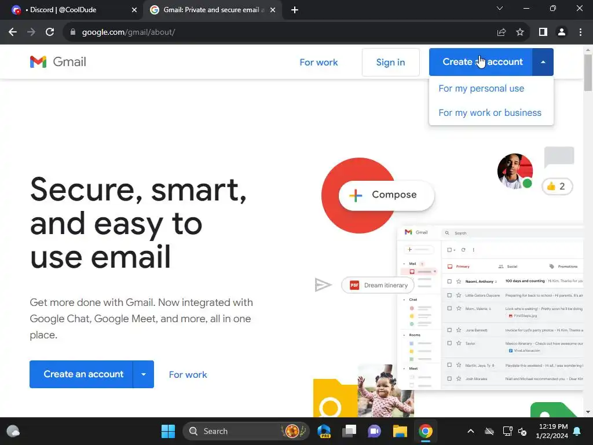Go back in Chrome
Screen dimensions: 593x445
click(x=13, y=32)
